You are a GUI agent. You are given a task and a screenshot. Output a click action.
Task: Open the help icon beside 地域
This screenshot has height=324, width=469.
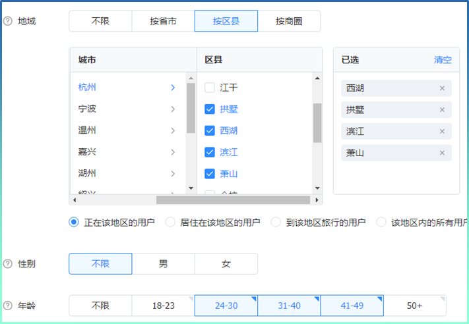tap(7, 21)
